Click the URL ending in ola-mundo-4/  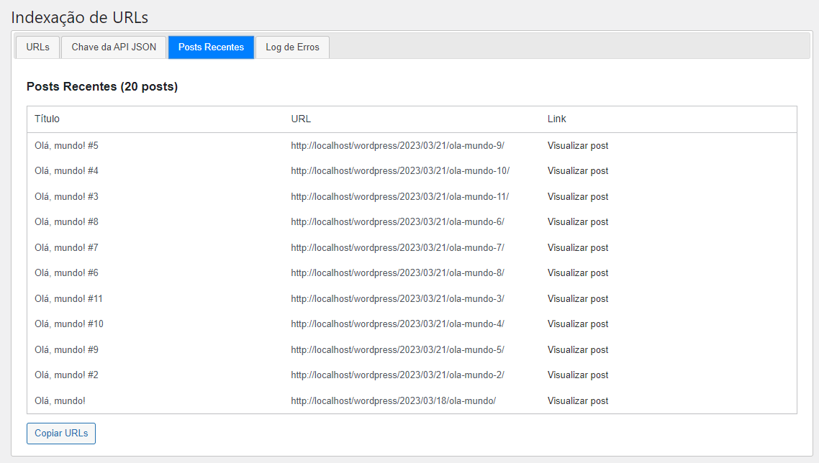[397, 324]
